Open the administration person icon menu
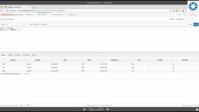Image resolution: width=199 pixels, height=112 pixels. coord(179,15)
